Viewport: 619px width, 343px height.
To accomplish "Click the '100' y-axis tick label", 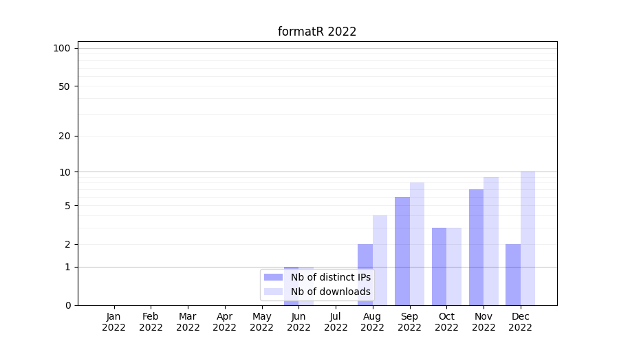I will 62,48.
